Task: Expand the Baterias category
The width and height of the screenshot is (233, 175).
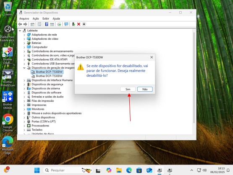Action: [x=24, y=43]
